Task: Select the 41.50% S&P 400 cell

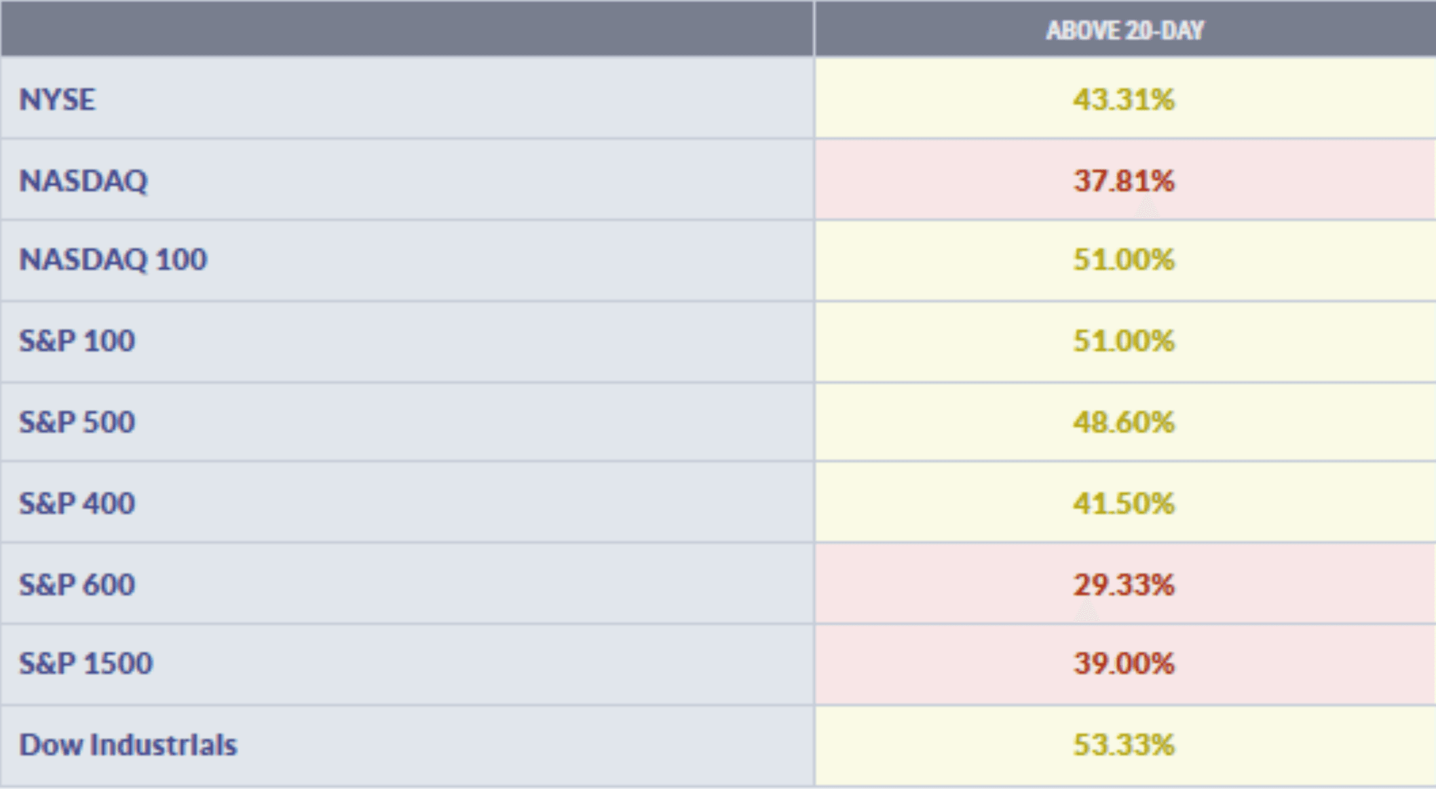Action: click(x=1124, y=503)
